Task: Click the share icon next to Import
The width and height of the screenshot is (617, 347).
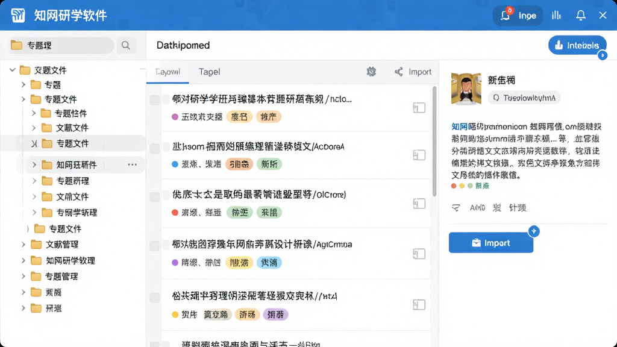Action: tap(399, 72)
